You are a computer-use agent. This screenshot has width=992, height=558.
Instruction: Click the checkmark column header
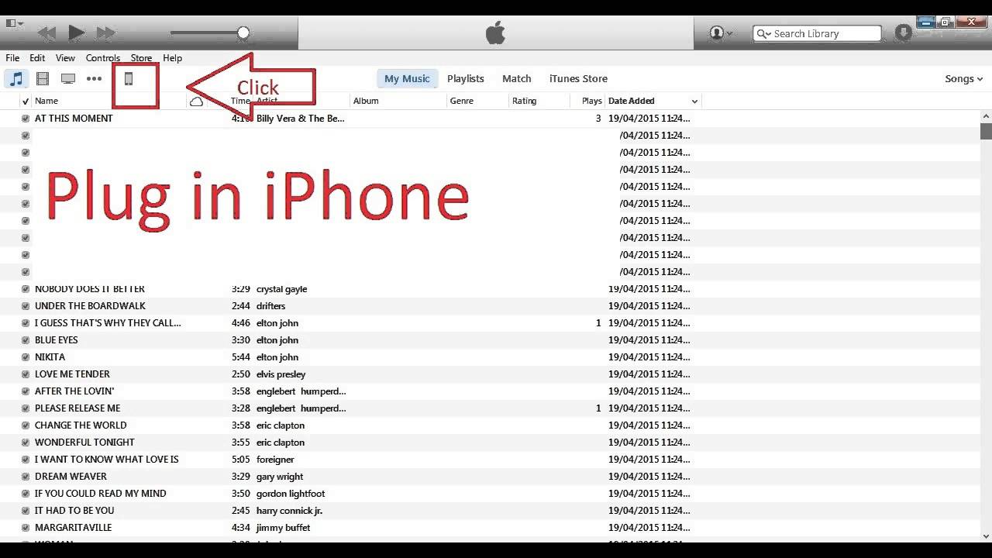26,102
